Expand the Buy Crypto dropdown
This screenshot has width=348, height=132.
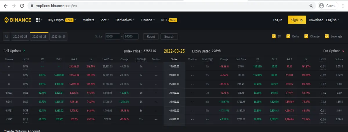point(62,20)
